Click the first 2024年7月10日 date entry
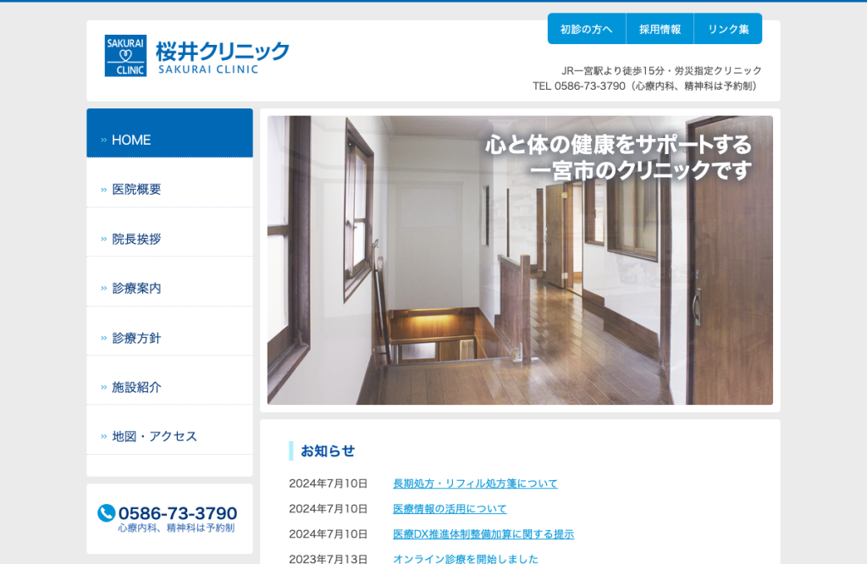Image resolution: width=867 pixels, height=564 pixels. tap(328, 484)
